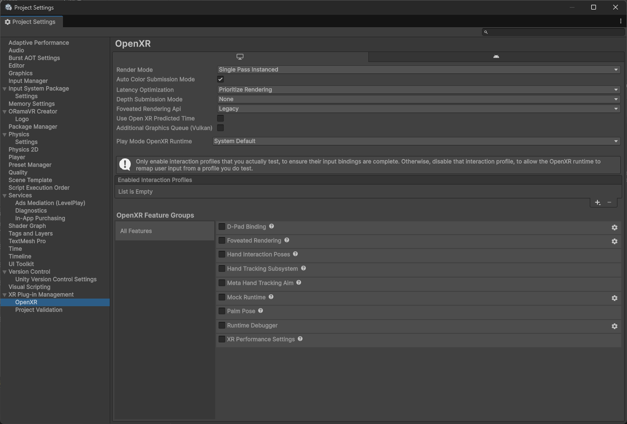Maximize the Project Settings window
Viewport: 627px width, 424px height.
[x=594, y=7]
